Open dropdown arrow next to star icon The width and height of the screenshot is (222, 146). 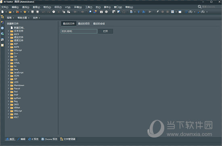[29, 12]
